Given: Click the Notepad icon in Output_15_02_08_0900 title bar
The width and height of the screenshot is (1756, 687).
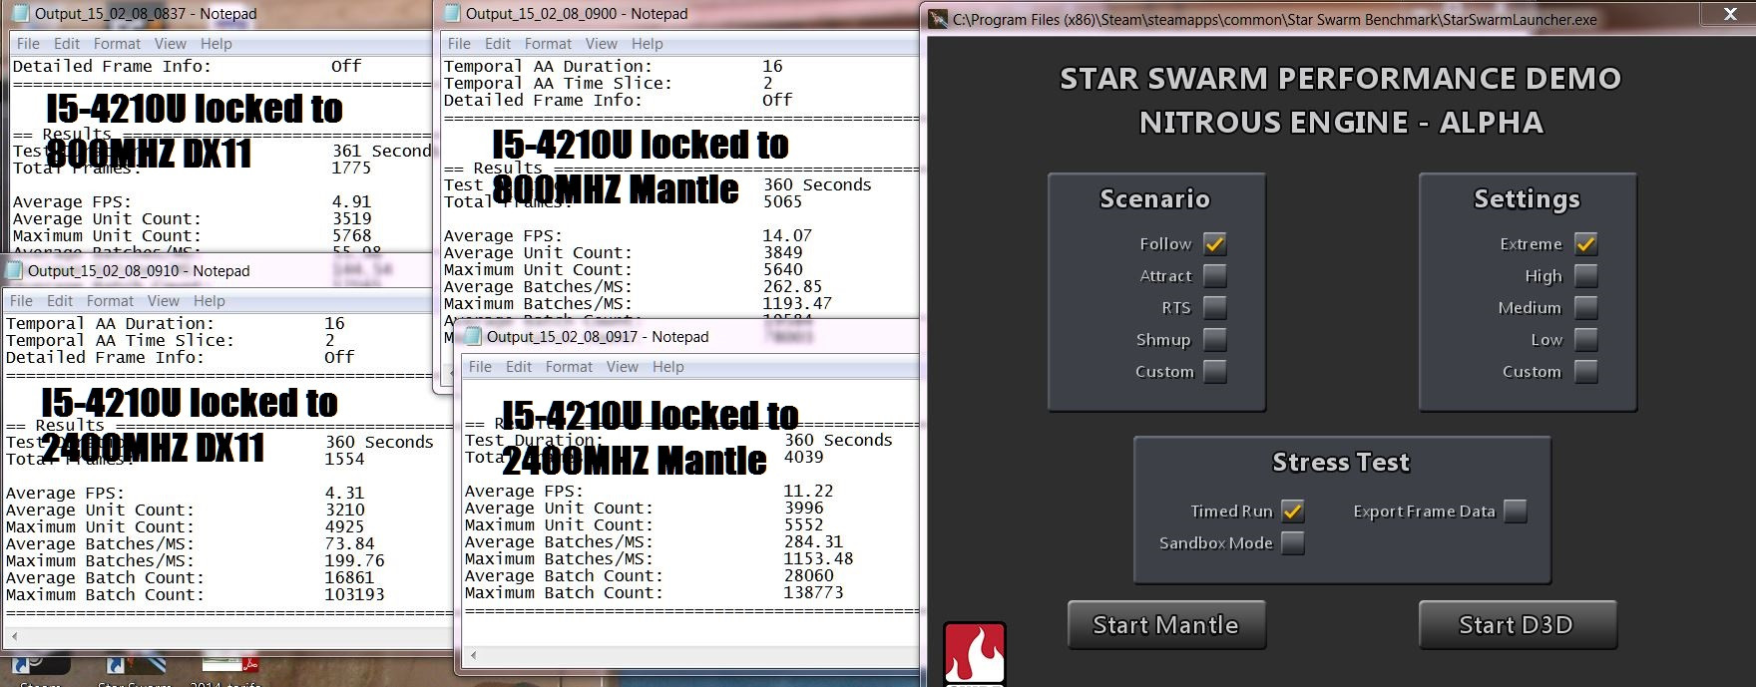Looking at the screenshot, I should (x=452, y=14).
